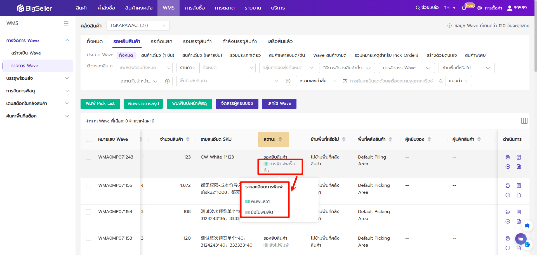Click the notification bell icon
537x255 pixels.
tap(464, 8)
